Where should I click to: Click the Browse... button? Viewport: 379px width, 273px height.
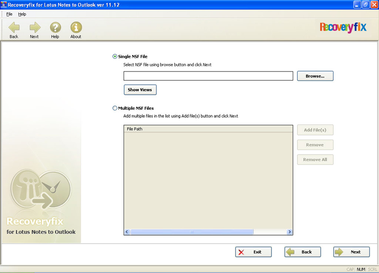point(315,76)
